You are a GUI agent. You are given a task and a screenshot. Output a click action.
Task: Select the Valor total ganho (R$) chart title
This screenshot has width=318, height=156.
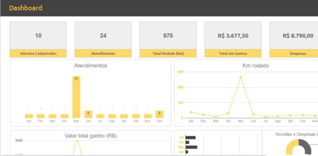tap(91, 136)
